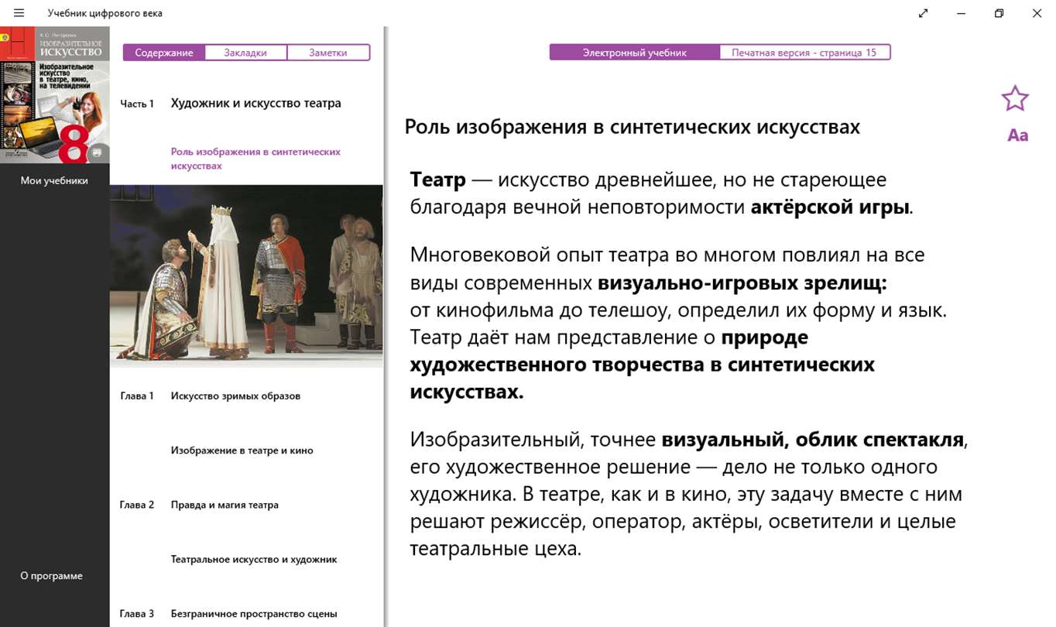Click the bold term актёрской игры
Image resolution: width=1056 pixels, height=627 pixels.
tap(830, 207)
